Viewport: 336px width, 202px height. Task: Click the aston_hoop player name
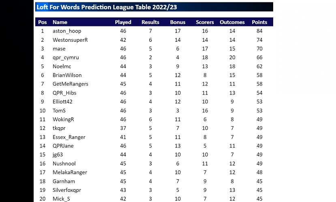[67, 31]
